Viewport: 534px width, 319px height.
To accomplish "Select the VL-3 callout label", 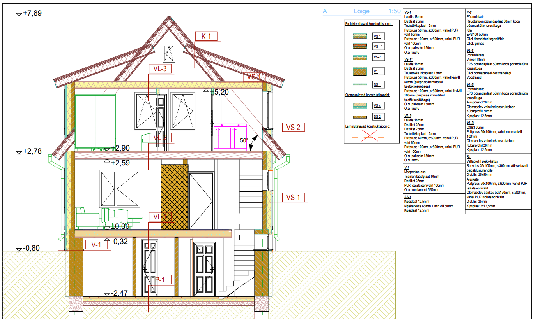I will [x=160, y=69].
